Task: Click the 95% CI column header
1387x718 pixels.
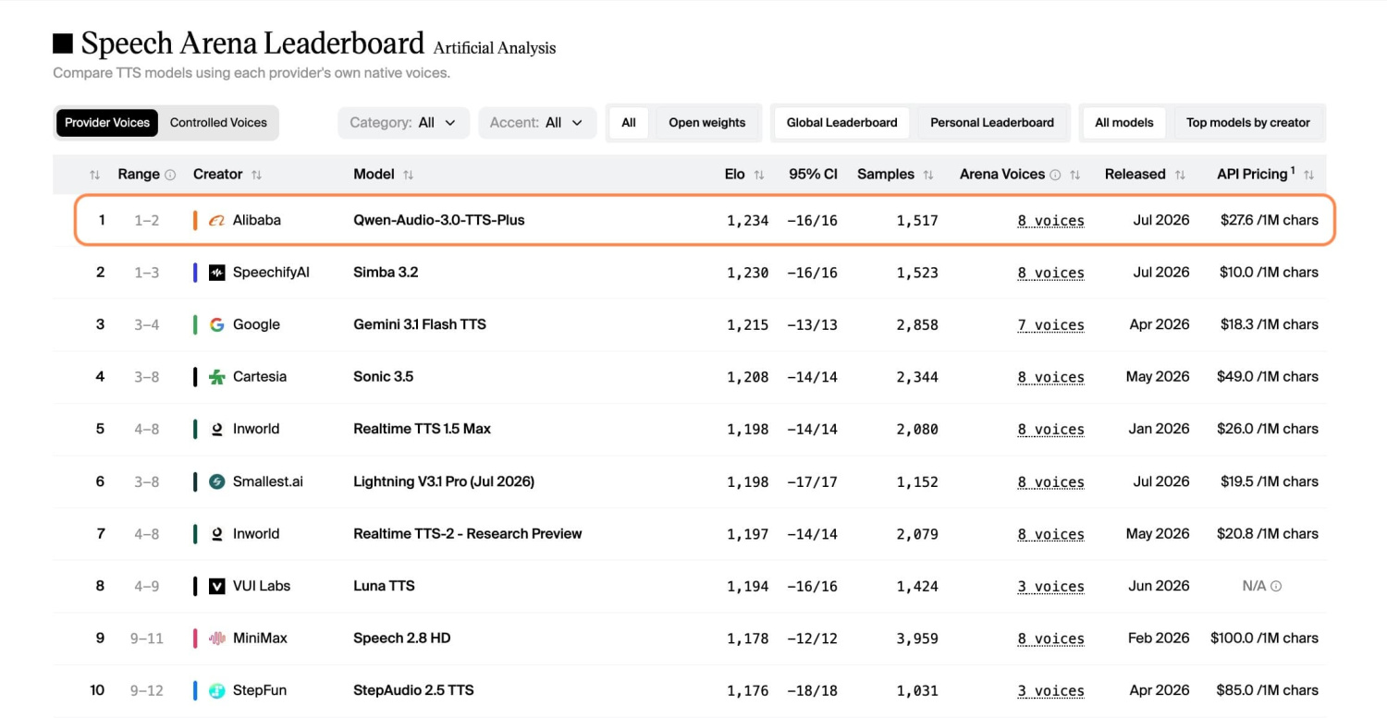Action: coord(813,175)
